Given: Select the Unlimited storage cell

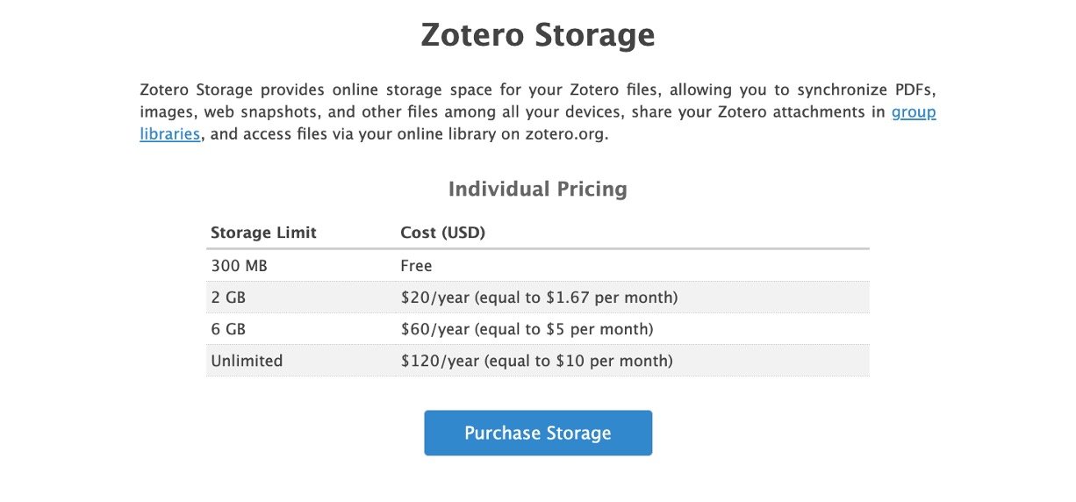Looking at the screenshot, I should point(247,361).
